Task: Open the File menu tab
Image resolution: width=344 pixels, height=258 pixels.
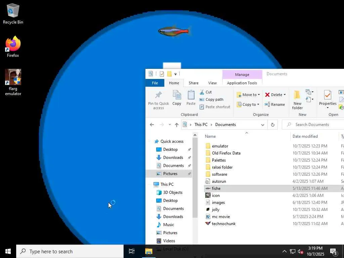Action: pos(155,83)
